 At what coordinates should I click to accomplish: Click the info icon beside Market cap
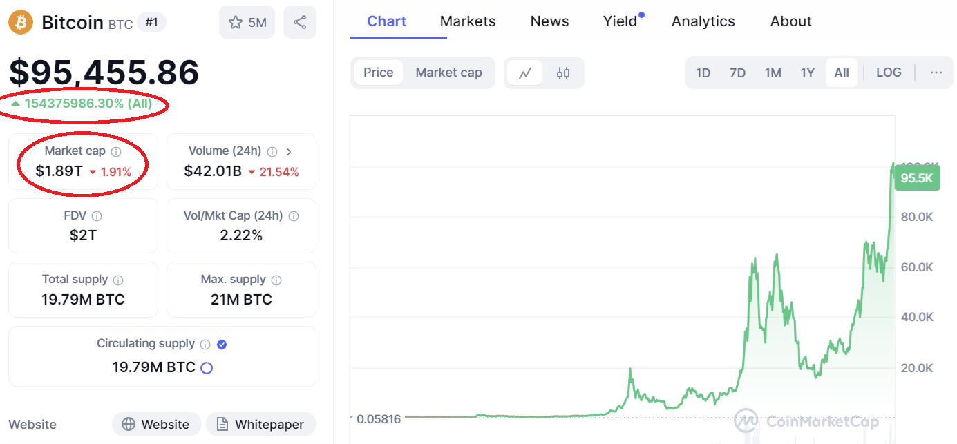click(116, 151)
